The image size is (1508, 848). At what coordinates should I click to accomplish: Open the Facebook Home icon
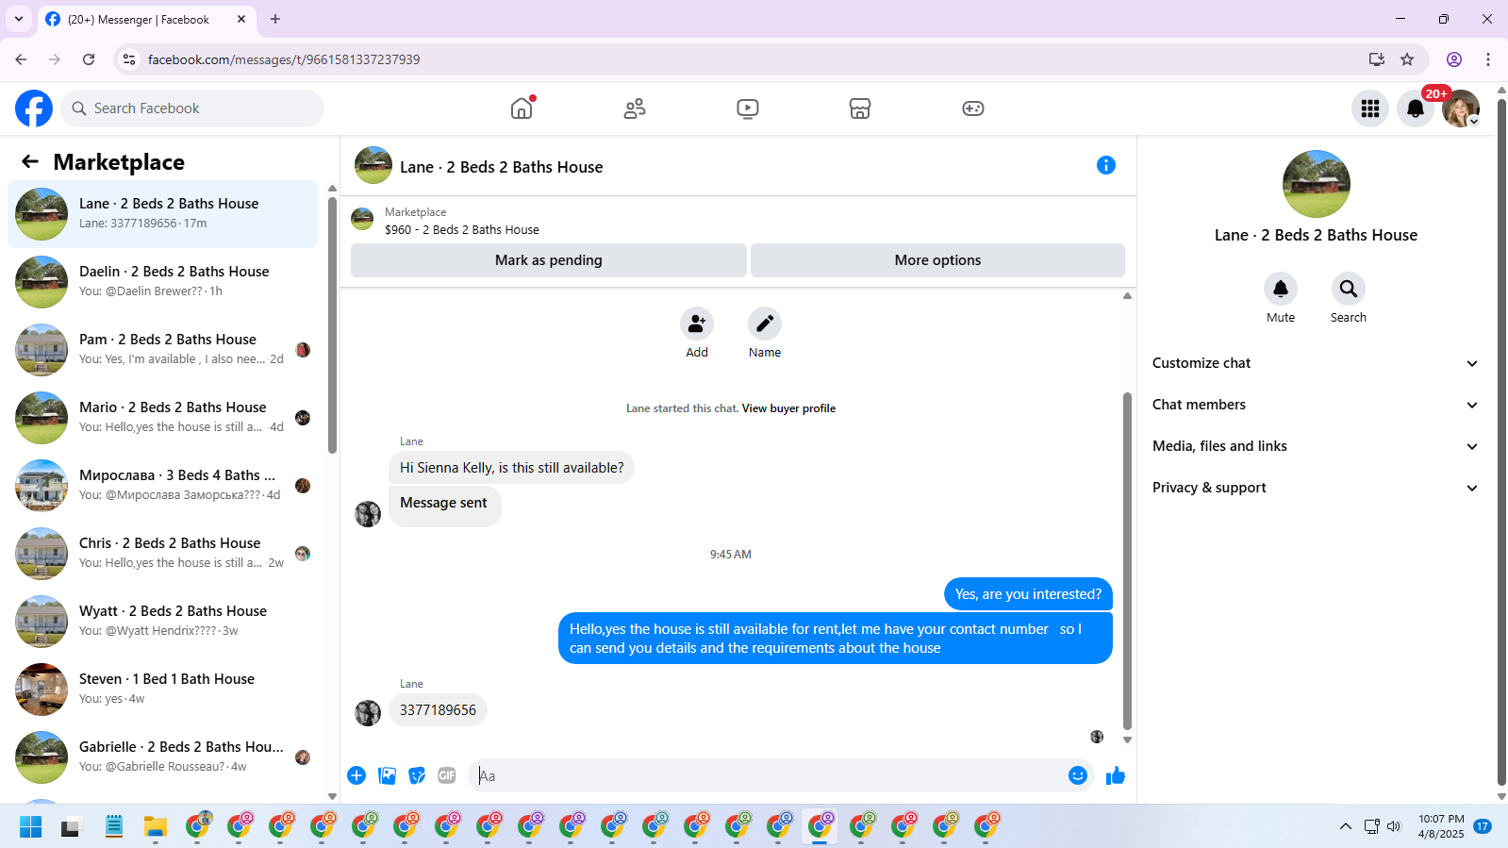tap(522, 108)
